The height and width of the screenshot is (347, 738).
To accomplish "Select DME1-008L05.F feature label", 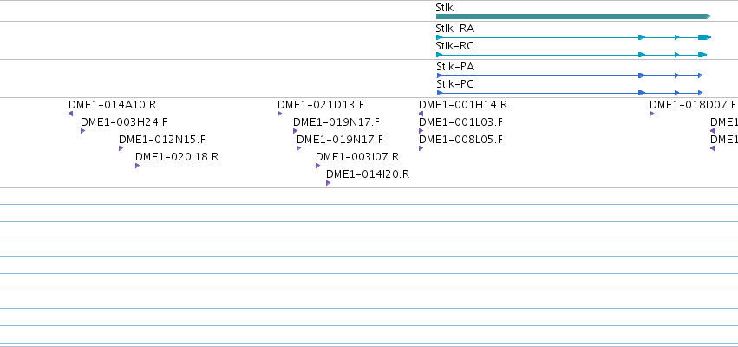I will click(460, 140).
